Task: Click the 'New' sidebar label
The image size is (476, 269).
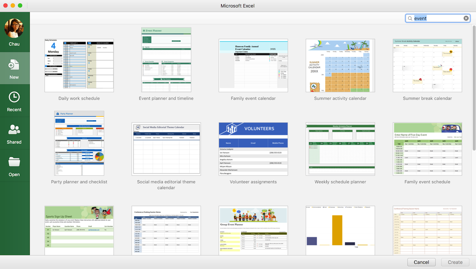Action: coord(14,77)
